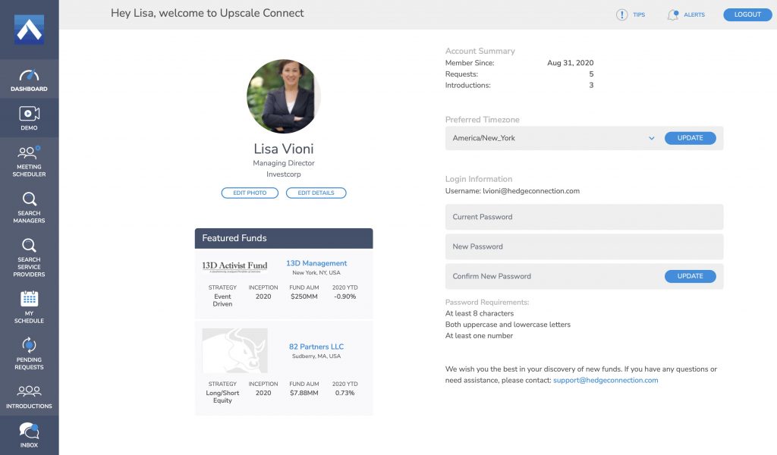
Task: Click the Edit Photo button
Action: coord(250,193)
